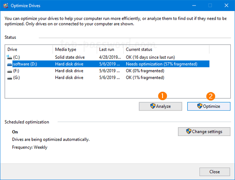Viewport: 235px width, 180px height.
Task: Click the (F:) hard disk drive icon
Action: 10,71
